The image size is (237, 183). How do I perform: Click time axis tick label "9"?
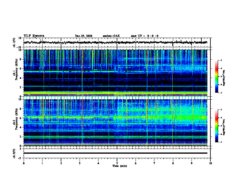[x=192, y=163]
